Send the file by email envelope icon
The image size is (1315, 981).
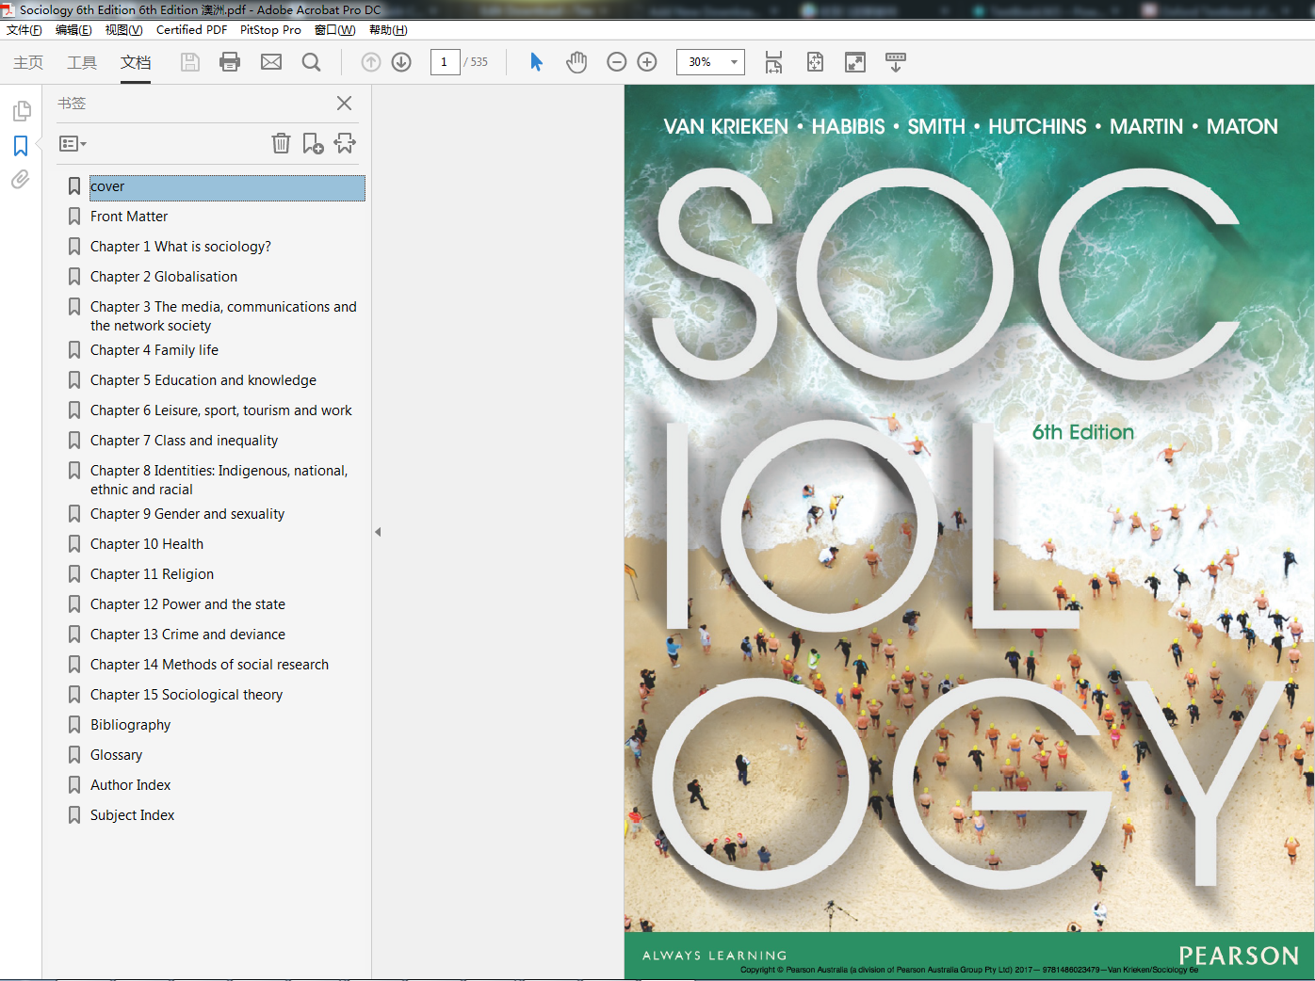(271, 62)
